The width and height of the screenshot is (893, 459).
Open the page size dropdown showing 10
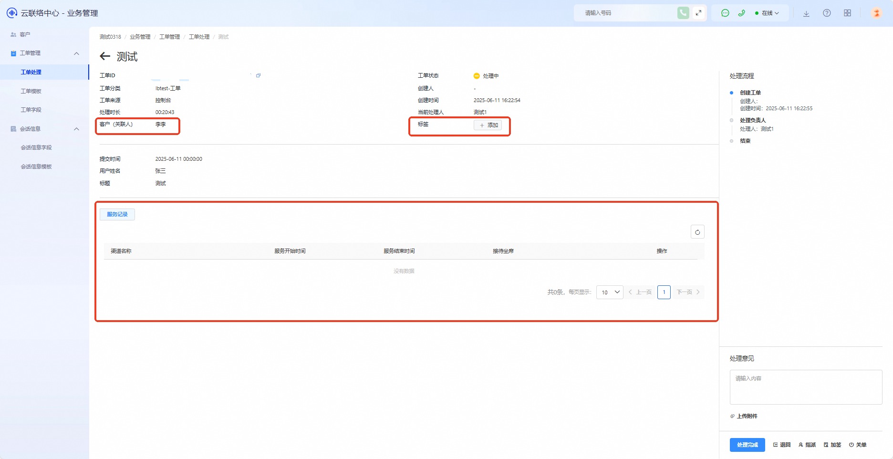[610, 292]
